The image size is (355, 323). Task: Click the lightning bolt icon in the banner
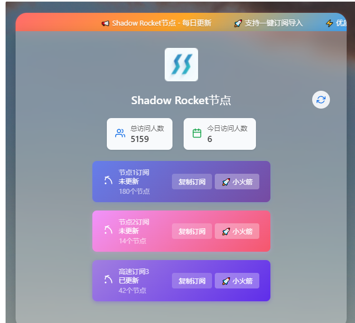(329, 23)
